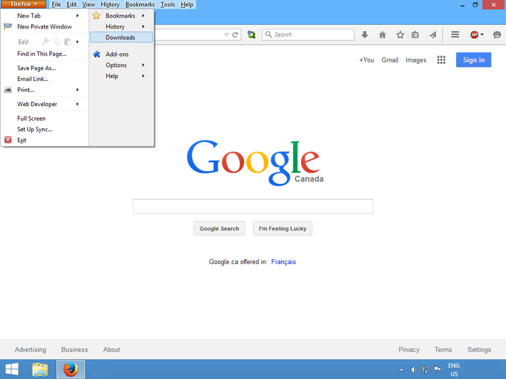Focus the Google search input box

click(253, 207)
